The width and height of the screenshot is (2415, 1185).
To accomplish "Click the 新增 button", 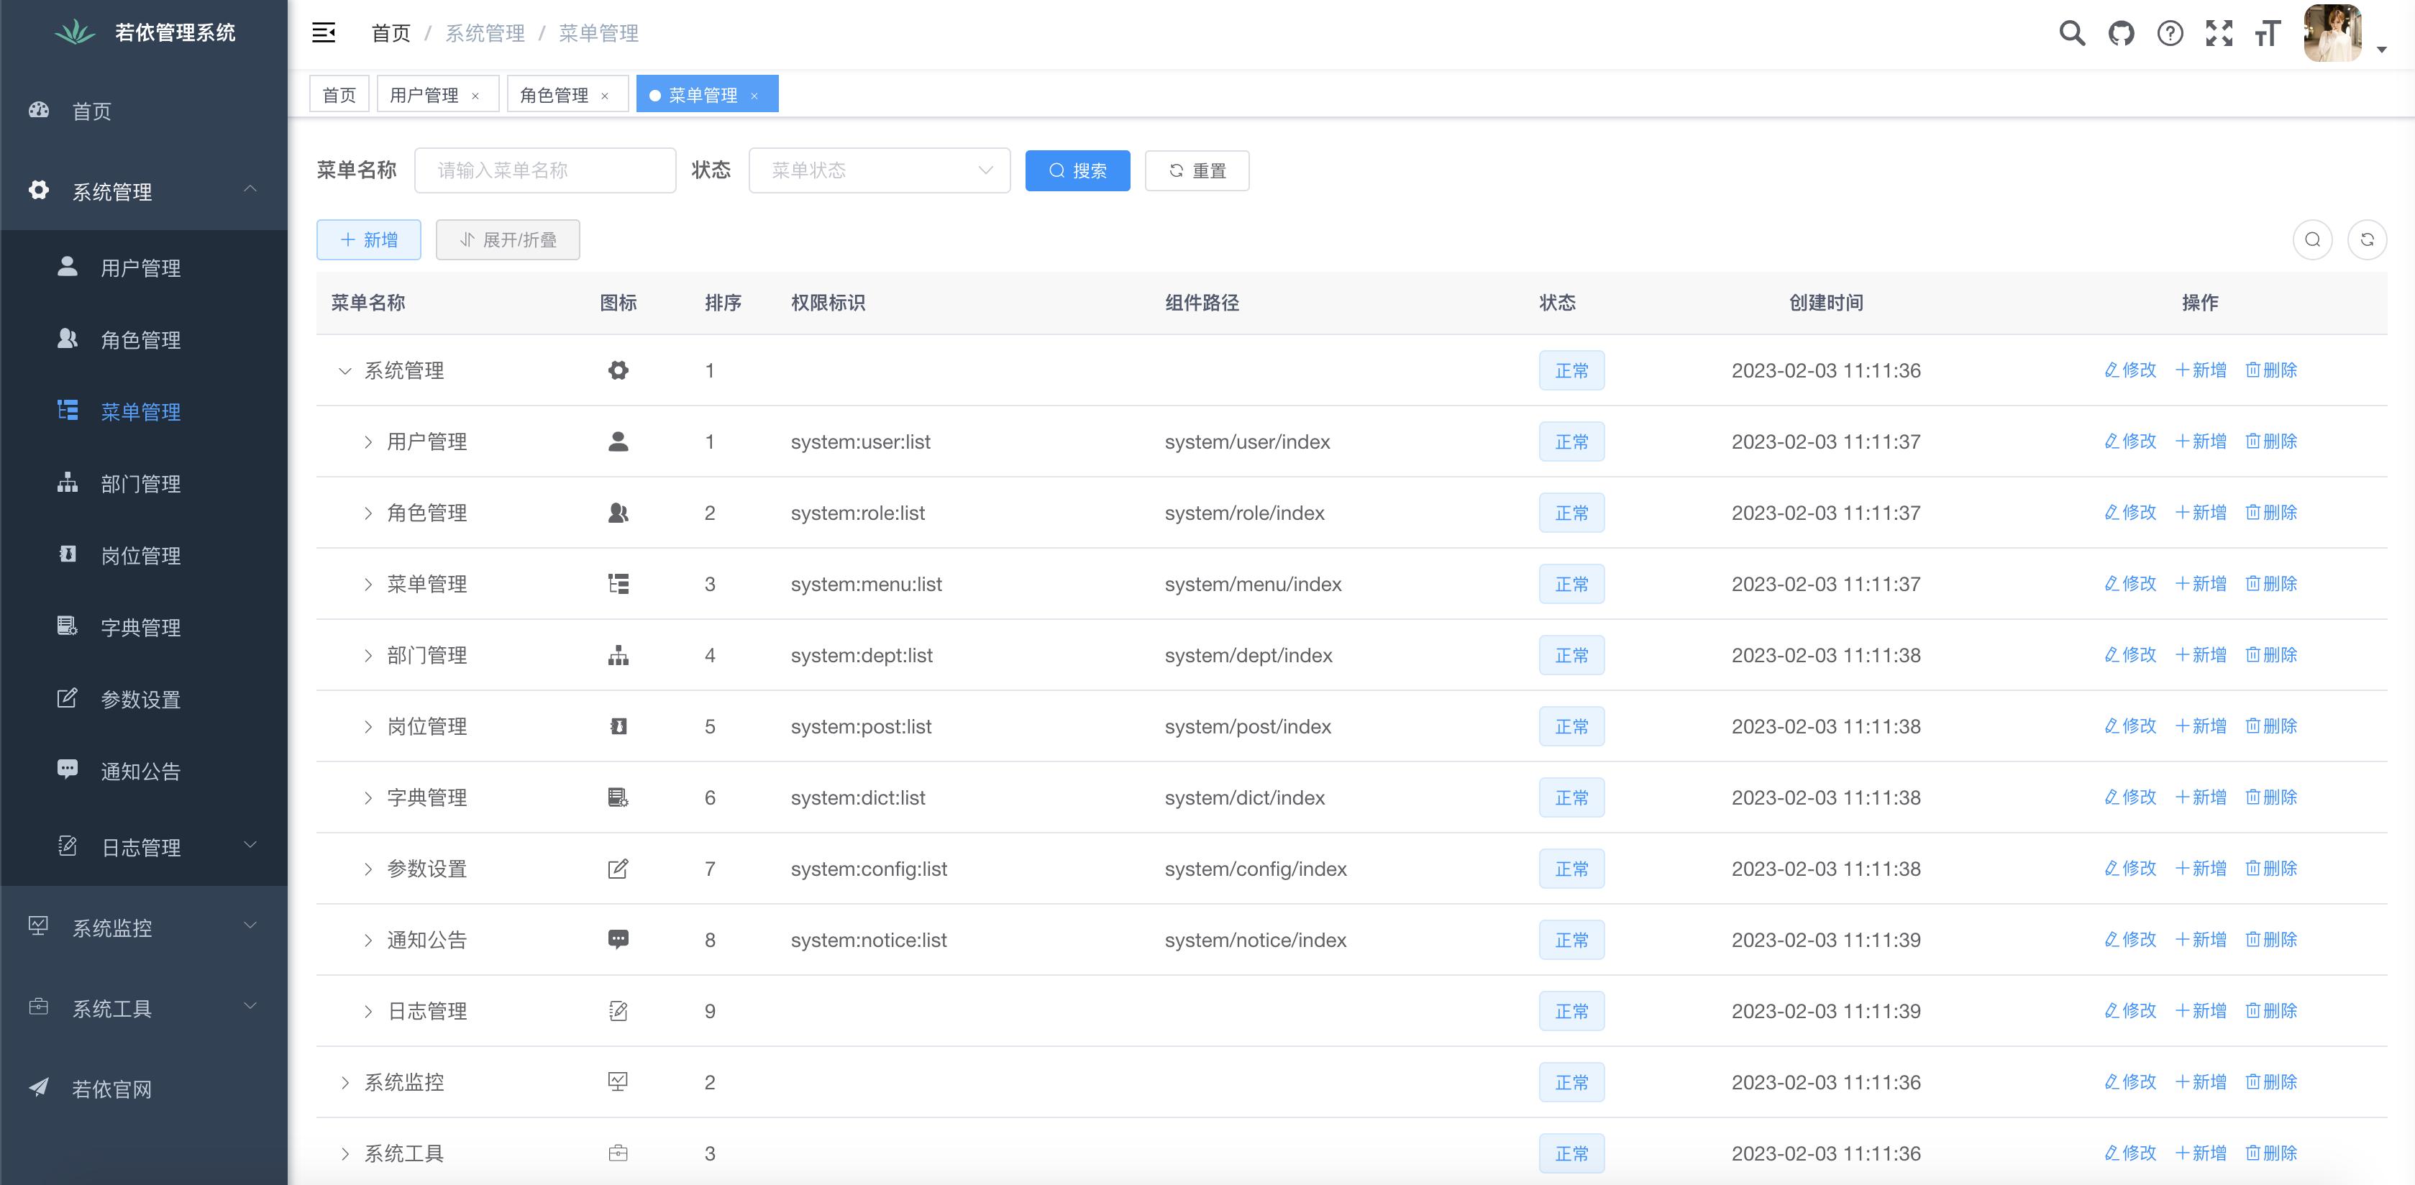I will (x=368, y=239).
